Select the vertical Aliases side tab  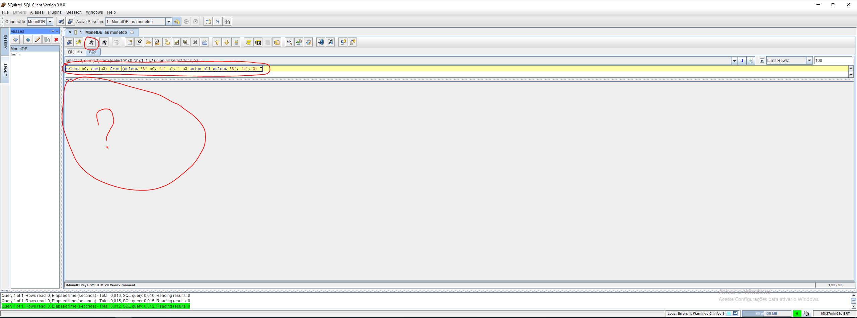click(5, 42)
